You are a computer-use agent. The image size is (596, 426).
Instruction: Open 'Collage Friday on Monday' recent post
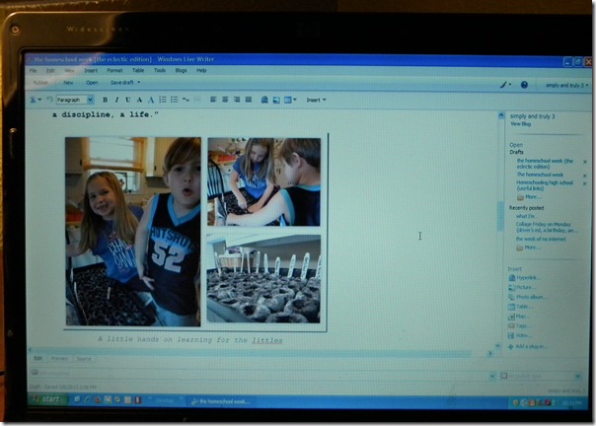(547, 227)
